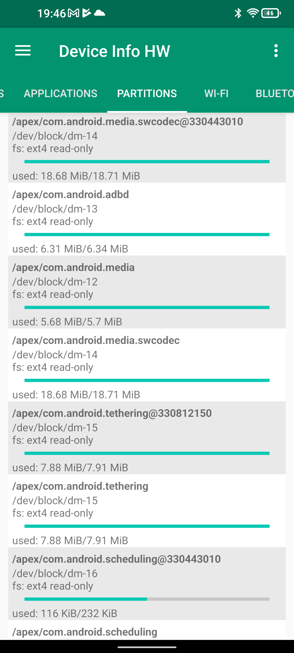
Task: Tap the com.android.scheduling@330443010 usage bar
Action: click(147, 599)
